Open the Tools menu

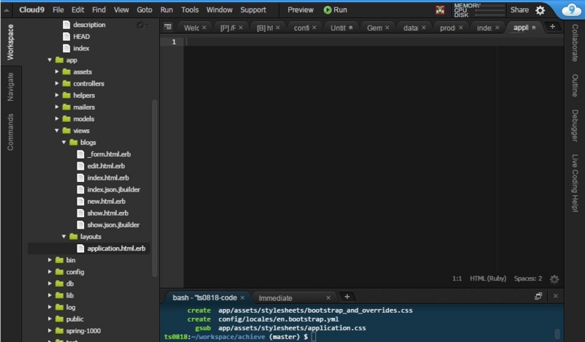(x=190, y=10)
